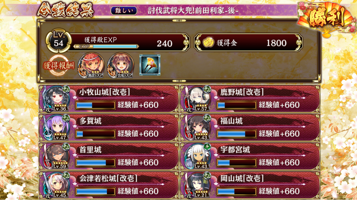Click the 合戦結果 title heading
The image size is (357, 202).
[66, 10]
